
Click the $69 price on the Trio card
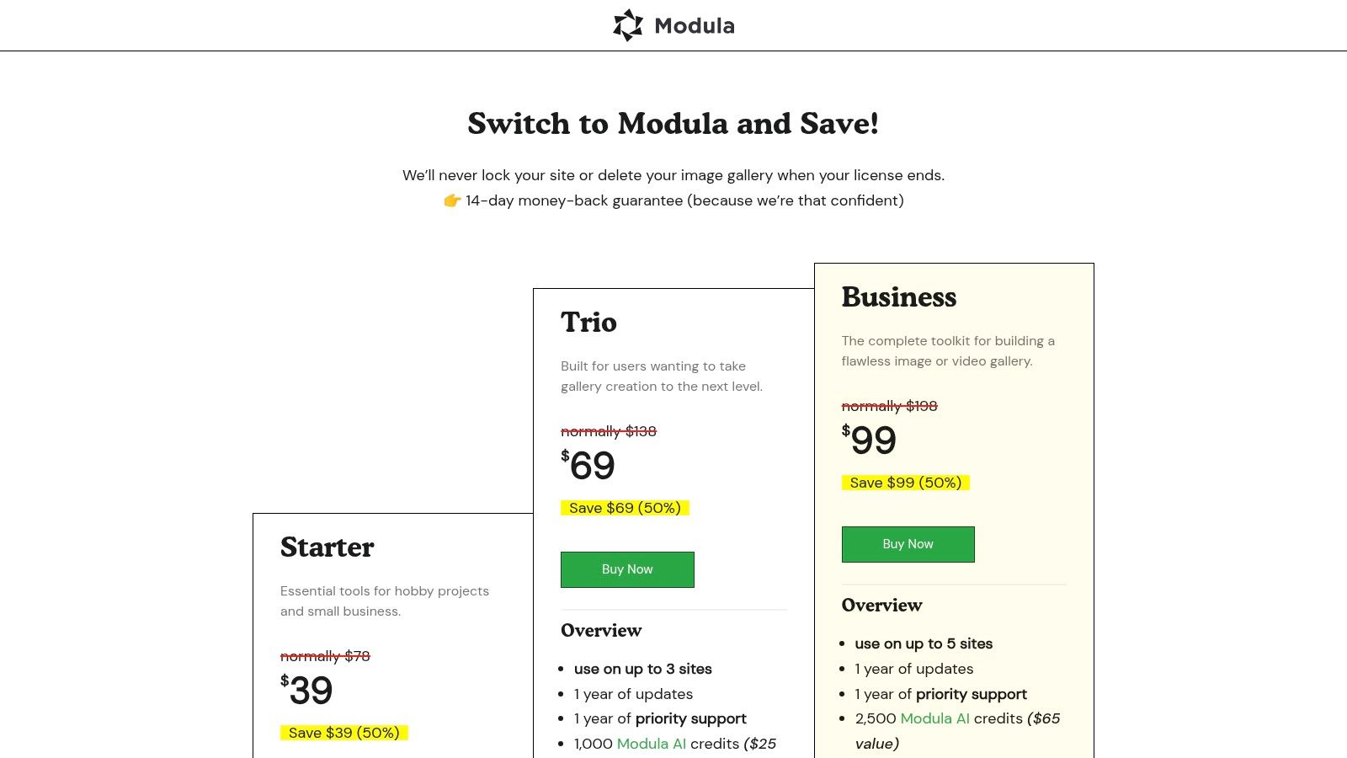pyautogui.click(x=591, y=467)
